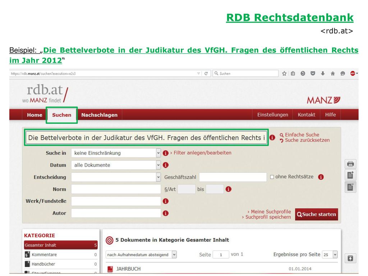Click the bookmark star icon in browser toolbar
Viewport: 368px width, 276px height.
tap(284, 73)
